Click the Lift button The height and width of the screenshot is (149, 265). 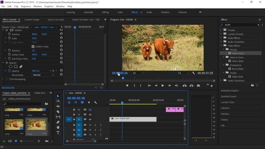point(185,86)
